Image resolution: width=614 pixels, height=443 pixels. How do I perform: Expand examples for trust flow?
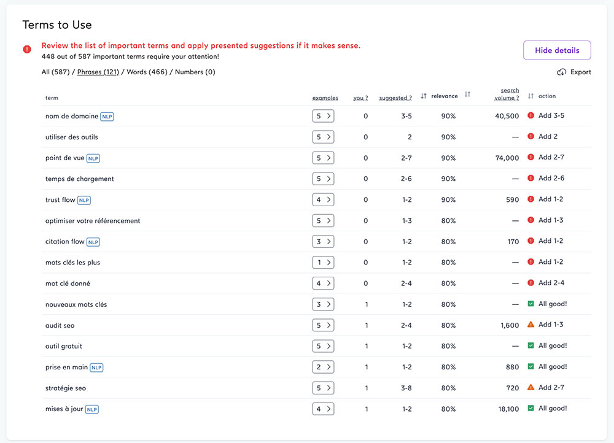323,199
